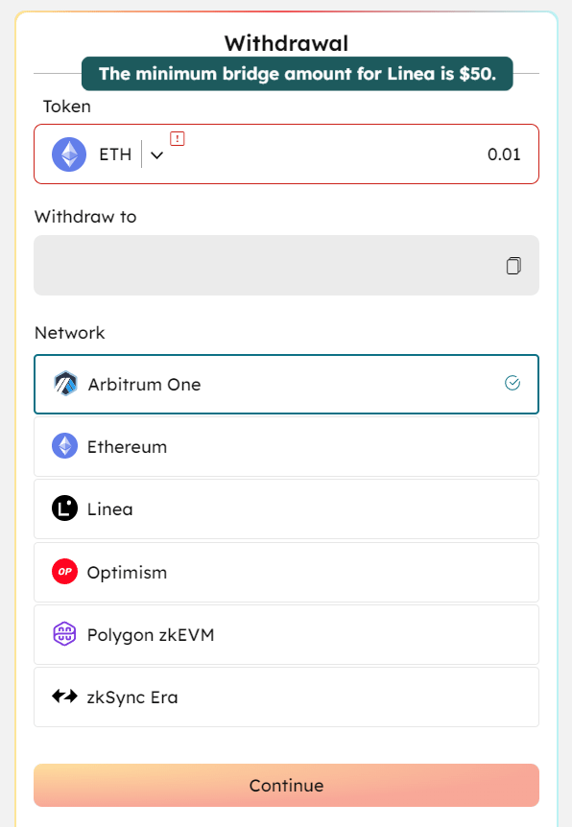572x827 pixels.
Task: Click the Polygon zkEVM purple icon
Action: coord(65,634)
